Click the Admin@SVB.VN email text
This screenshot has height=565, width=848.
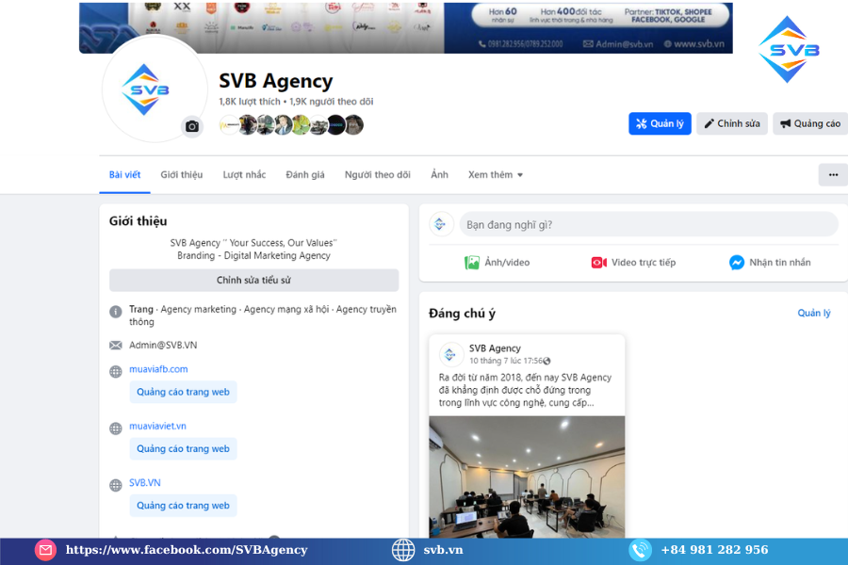[x=163, y=345]
